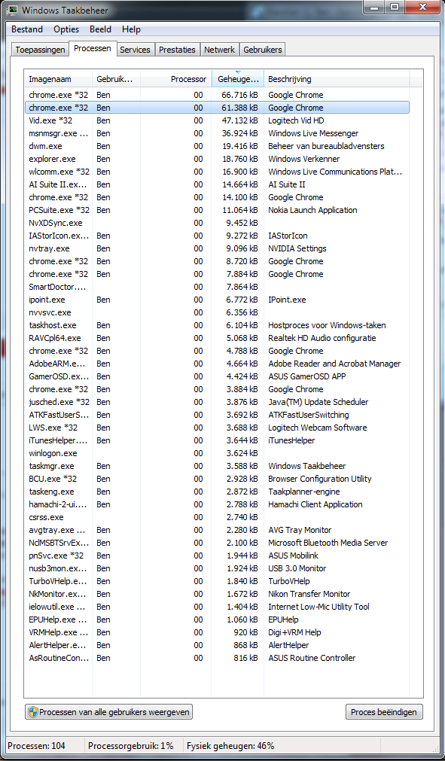This screenshot has width=445, height=761.
Task: Open the Bestand menu
Action: coord(26,29)
